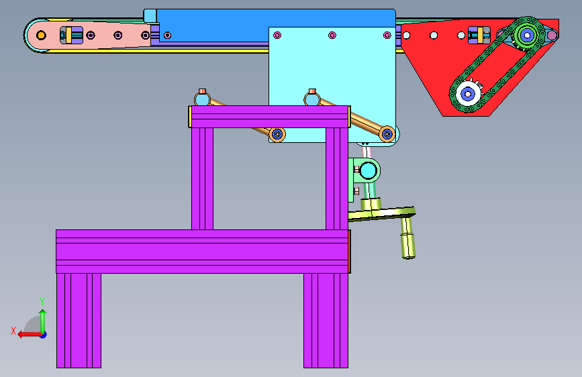582x377 pixels.
Task: Select the upper-left purple vertical post
Action: point(202,178)
